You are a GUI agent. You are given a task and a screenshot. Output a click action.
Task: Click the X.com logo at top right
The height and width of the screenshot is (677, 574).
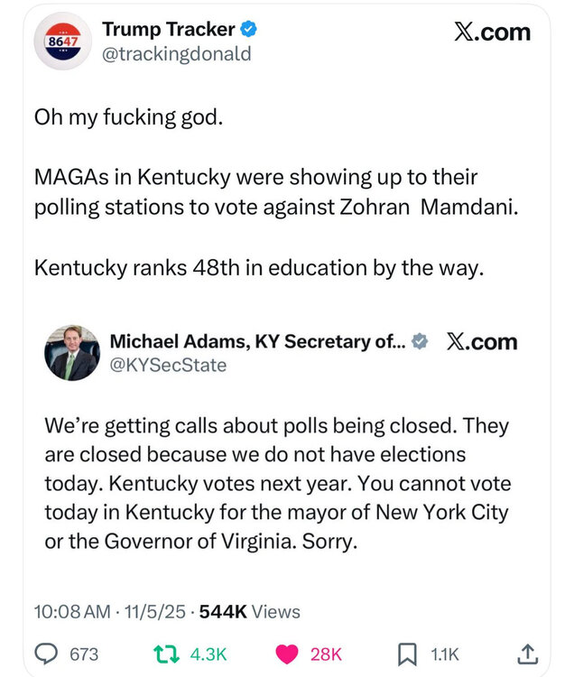(x=491, y=32)
